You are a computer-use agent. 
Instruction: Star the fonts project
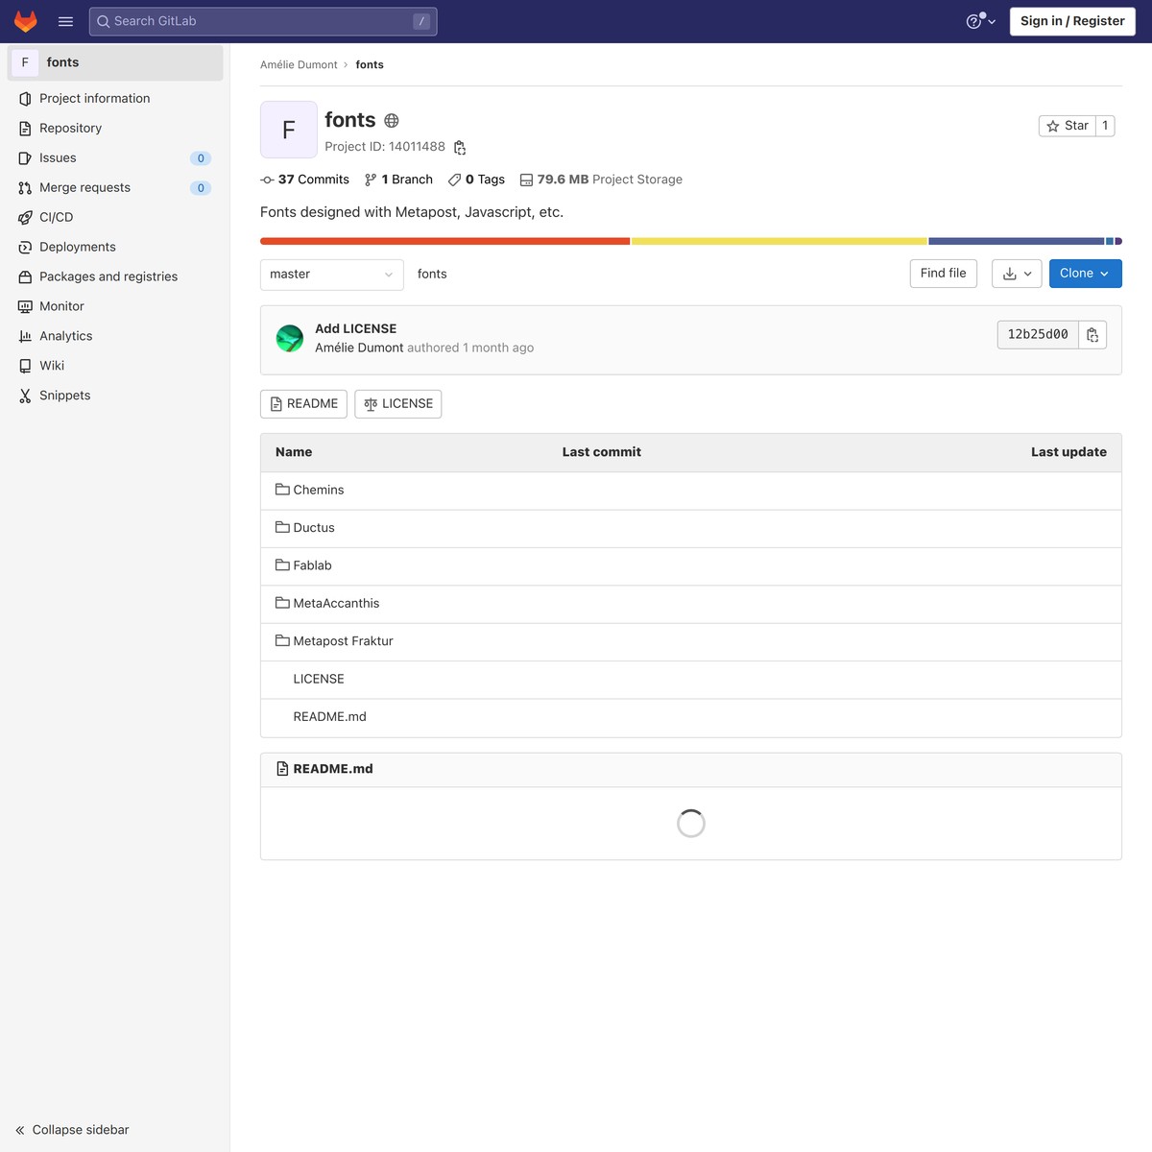tap(1068, 126)
